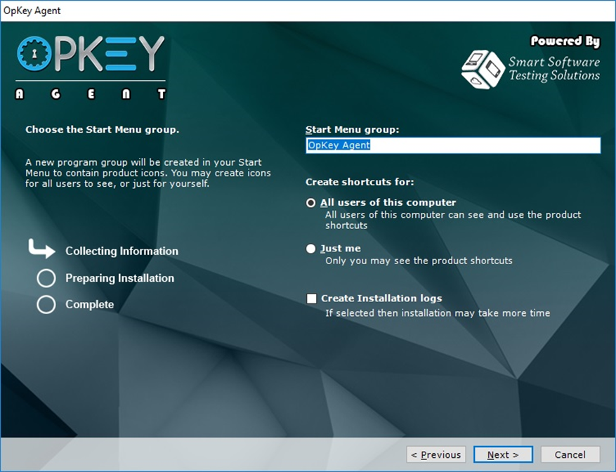Select the All users of this computer option
This screenshot has width=616, height=472.
pyautogui.click(x=311, y=203)
